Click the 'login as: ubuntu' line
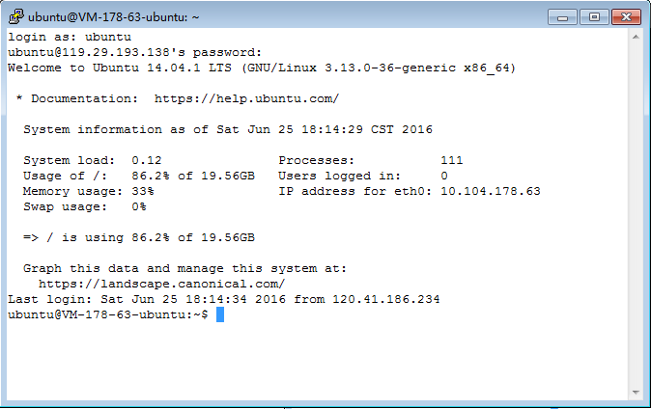This screenshot has height=409, width=651. coord(70,37)
